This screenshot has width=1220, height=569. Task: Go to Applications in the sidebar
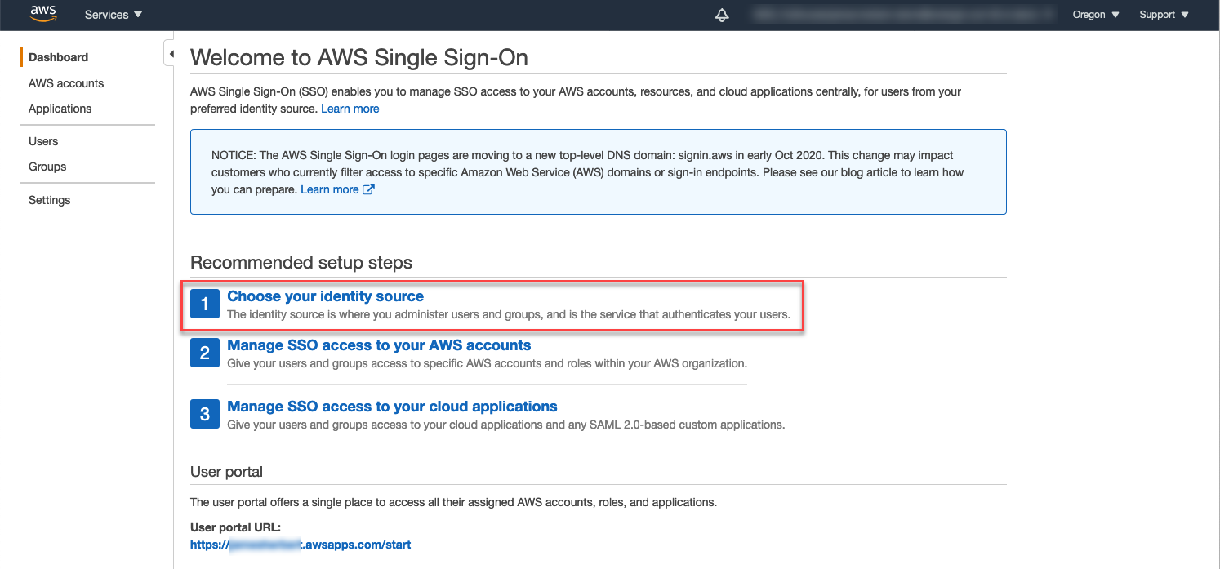60,109
